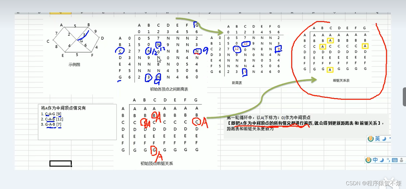
Task: Click the selected empty cell with bold border
Action: click(x=60, y=163)
